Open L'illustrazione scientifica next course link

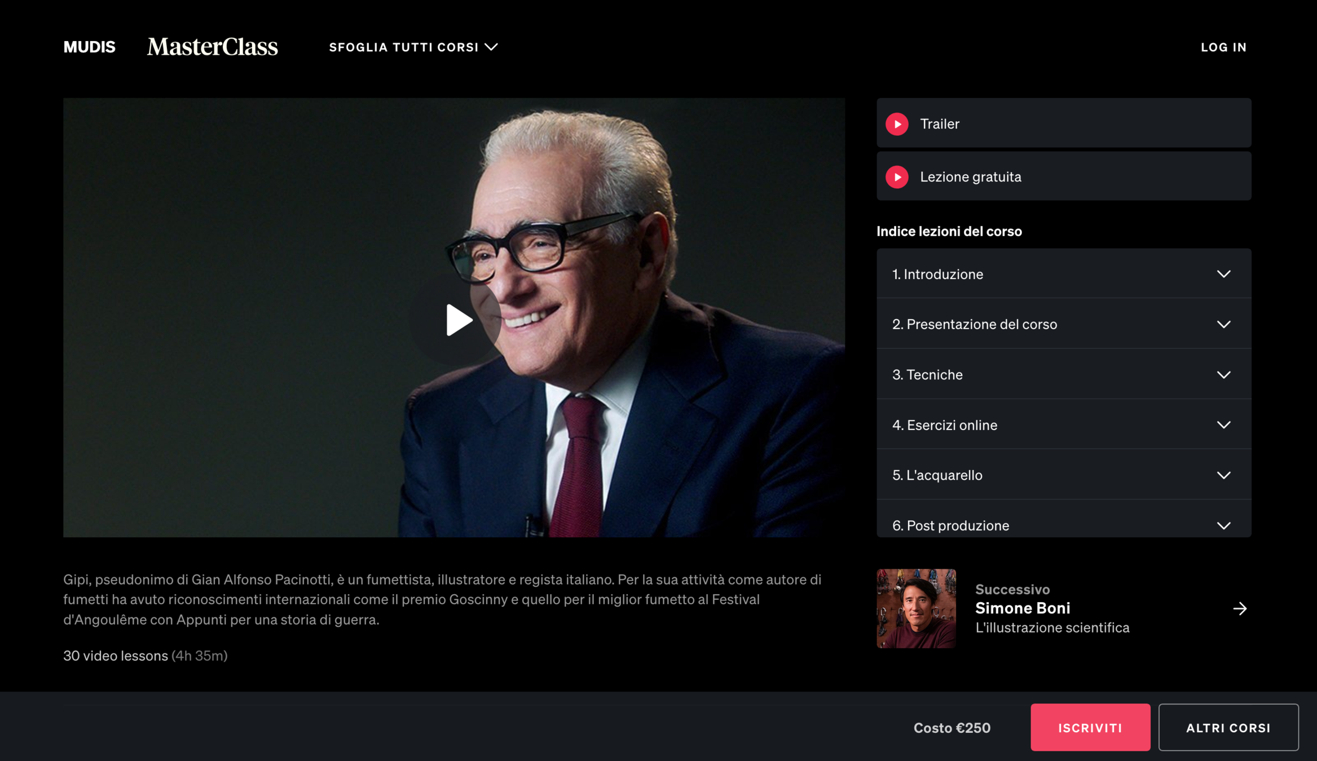(x=1052, y=627)
